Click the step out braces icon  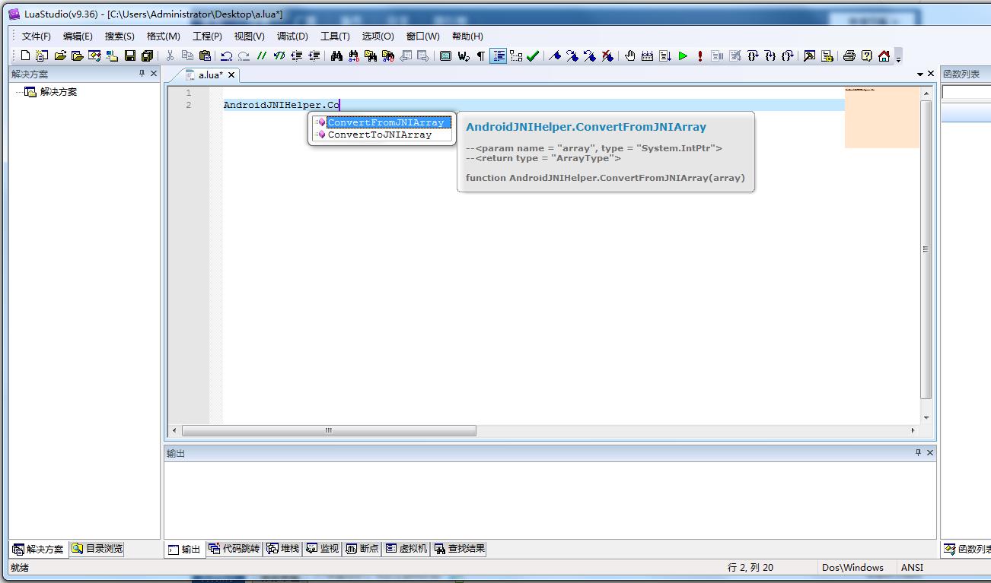788,55
